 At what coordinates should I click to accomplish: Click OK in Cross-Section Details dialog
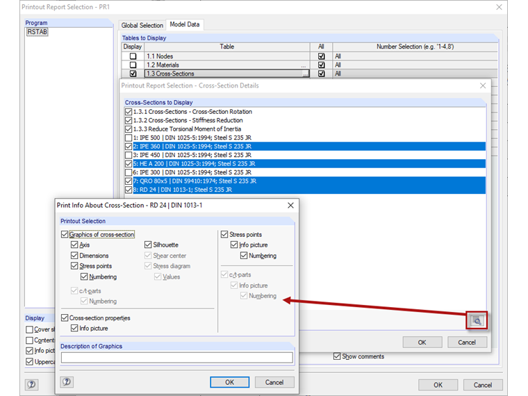[422, 342]
